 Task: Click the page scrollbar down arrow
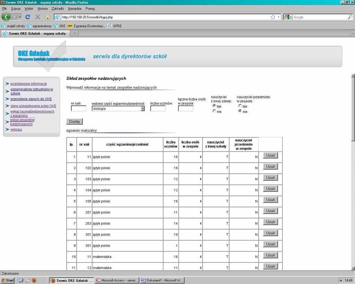pos(353,268)
